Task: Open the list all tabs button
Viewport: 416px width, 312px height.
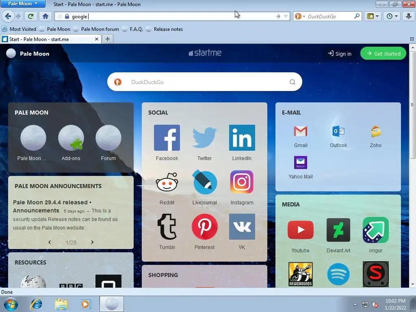Action: (x=412, y=39)
